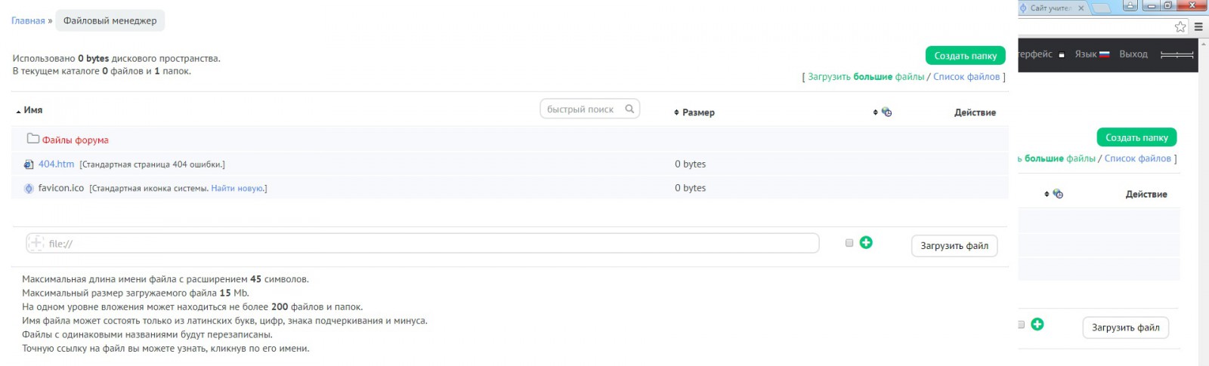Click Выход to log out

1133,54
